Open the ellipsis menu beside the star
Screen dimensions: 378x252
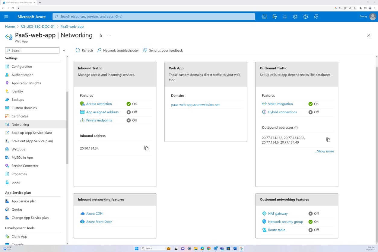point(109,35)
